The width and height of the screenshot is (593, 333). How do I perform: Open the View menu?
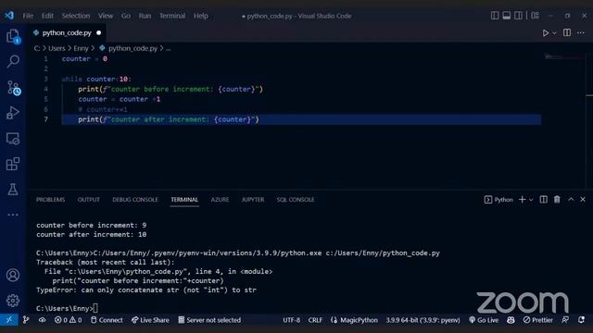pyautogui.click(x=106, y=16)
